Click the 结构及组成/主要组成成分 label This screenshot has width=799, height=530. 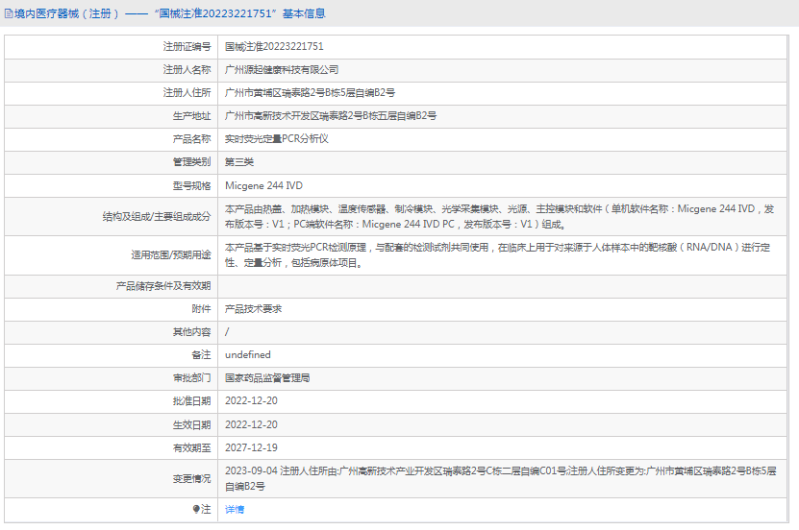[x=157, y=217]
